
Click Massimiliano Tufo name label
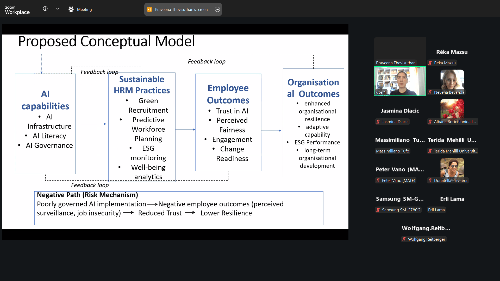(x=392, y=151)
